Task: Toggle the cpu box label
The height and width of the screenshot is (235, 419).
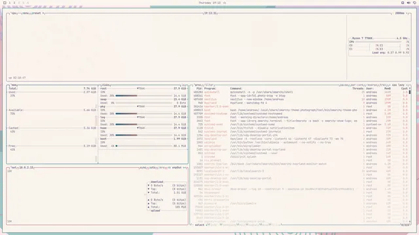Action: (x=14, y=13)
